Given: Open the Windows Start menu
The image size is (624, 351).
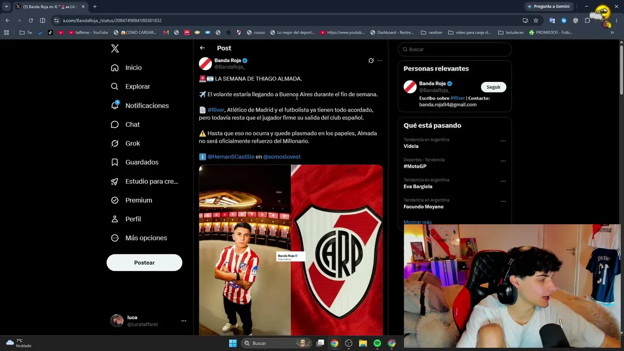Looking at the screenshot, I should 233,343.
